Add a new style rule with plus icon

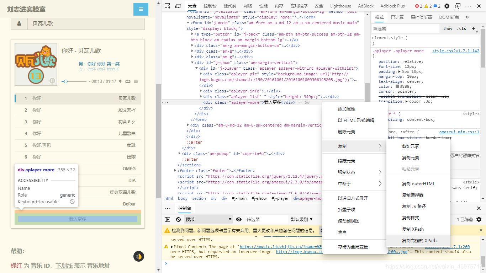click(x=474, y=28)
